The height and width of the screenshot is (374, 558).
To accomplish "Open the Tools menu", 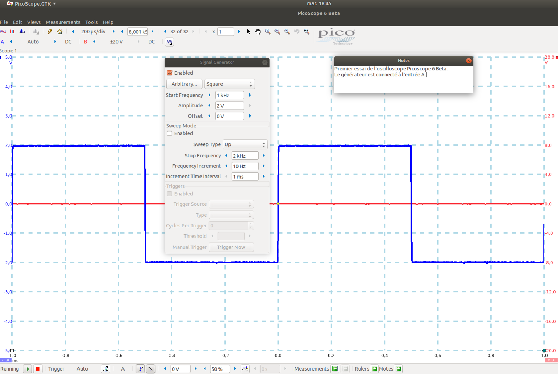I will click(91, 22).
